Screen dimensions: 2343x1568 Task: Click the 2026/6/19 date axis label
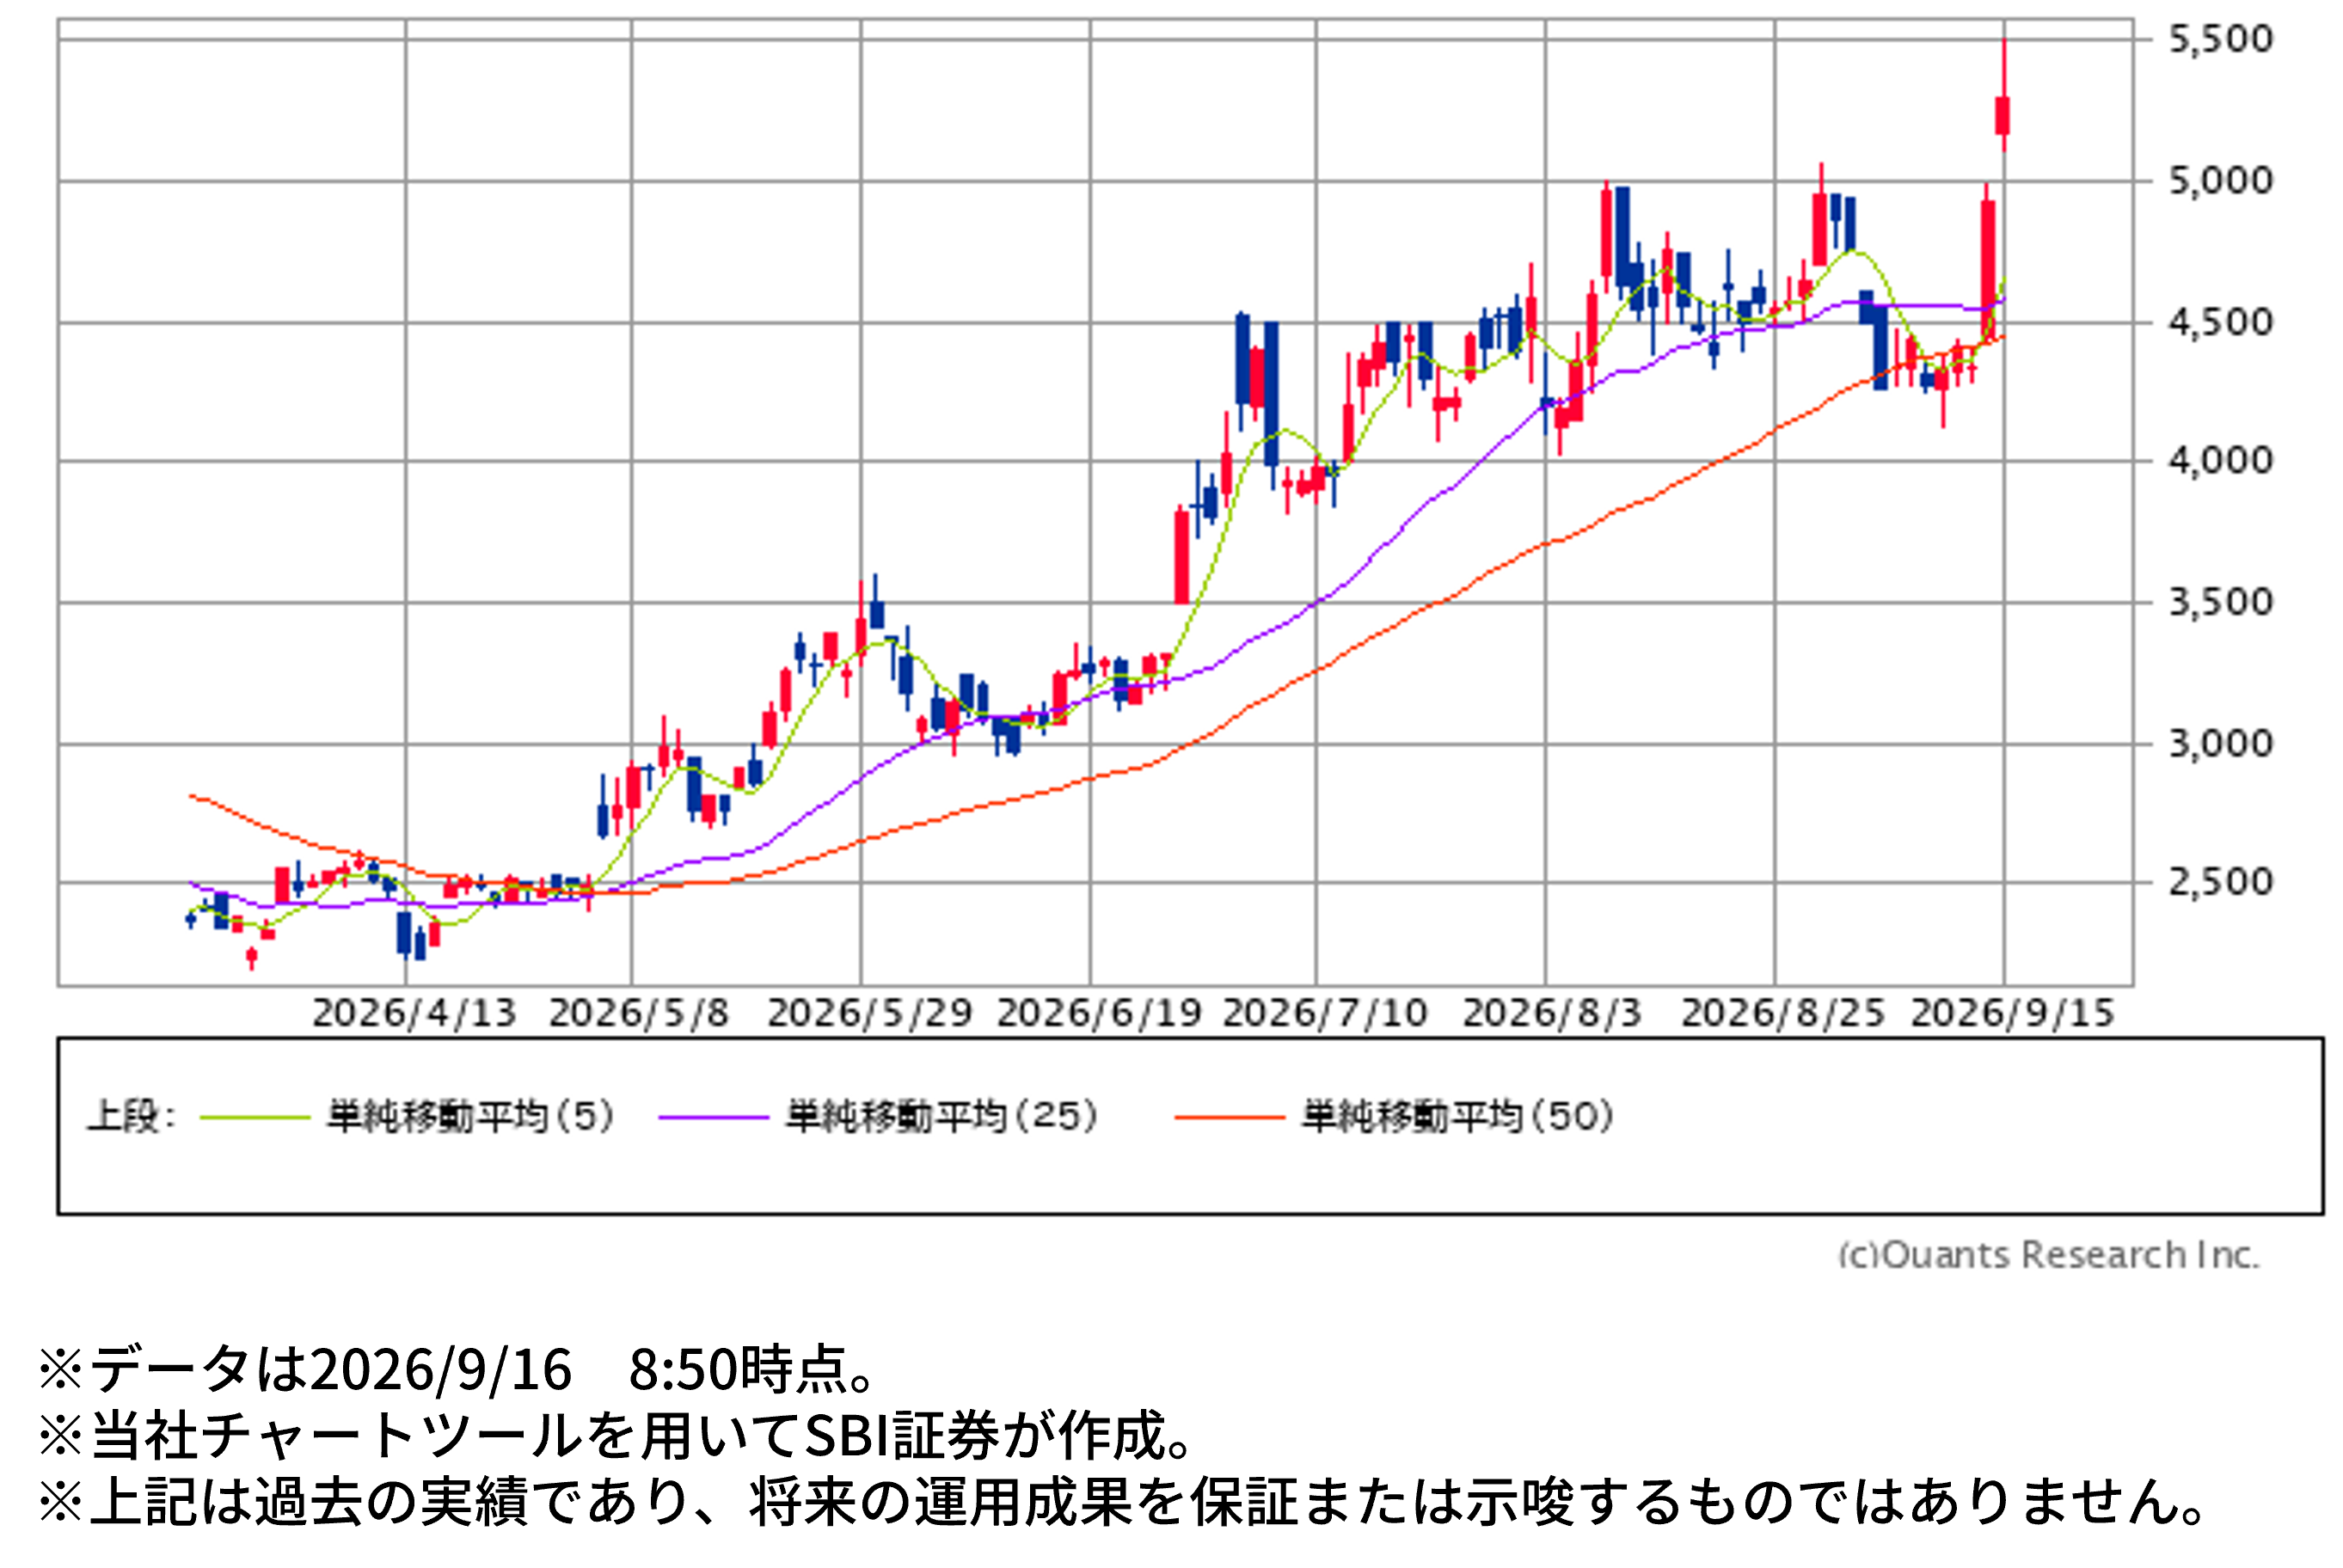point(1098,1013)
